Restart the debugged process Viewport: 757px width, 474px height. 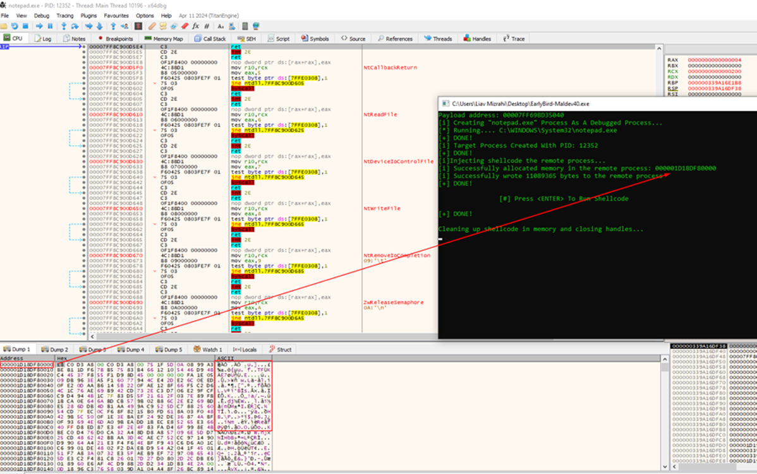tap(15, 26)
